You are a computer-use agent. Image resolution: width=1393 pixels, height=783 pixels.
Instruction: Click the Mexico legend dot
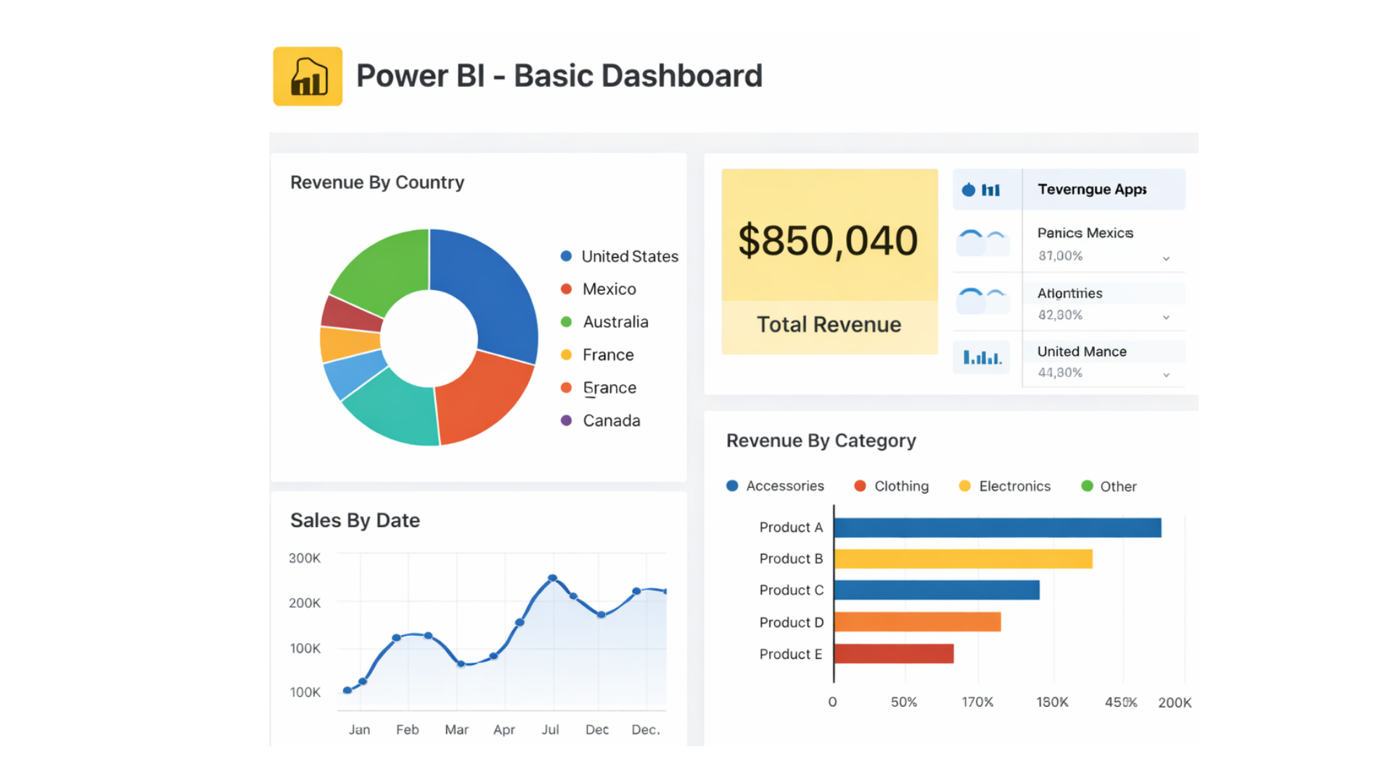point(566,289)
